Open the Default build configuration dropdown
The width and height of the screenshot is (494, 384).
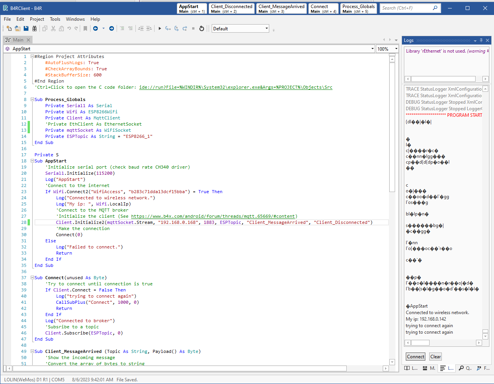pos(267,28)
